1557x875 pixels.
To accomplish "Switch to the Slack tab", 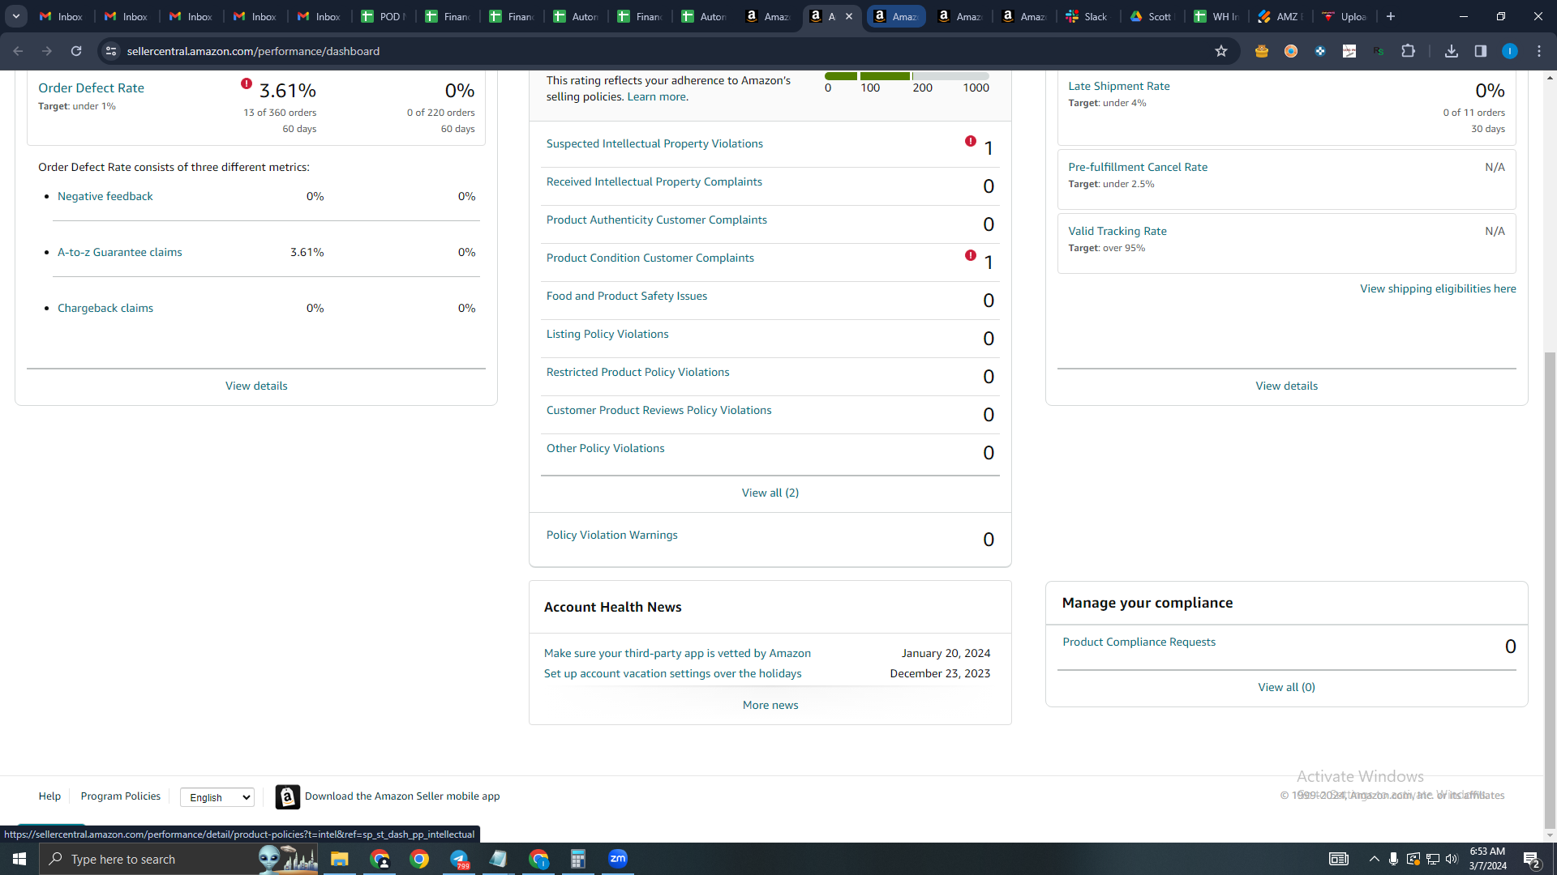I will (x=1088, y=16).
